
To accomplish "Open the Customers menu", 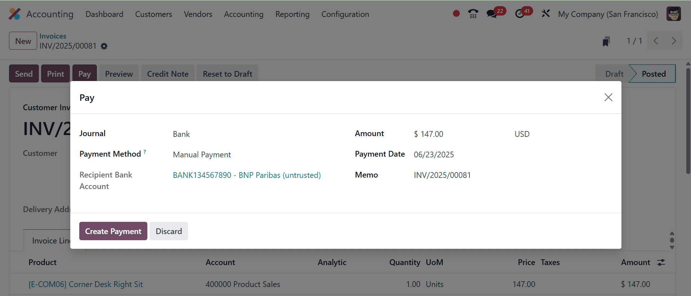I will (153, 14).
